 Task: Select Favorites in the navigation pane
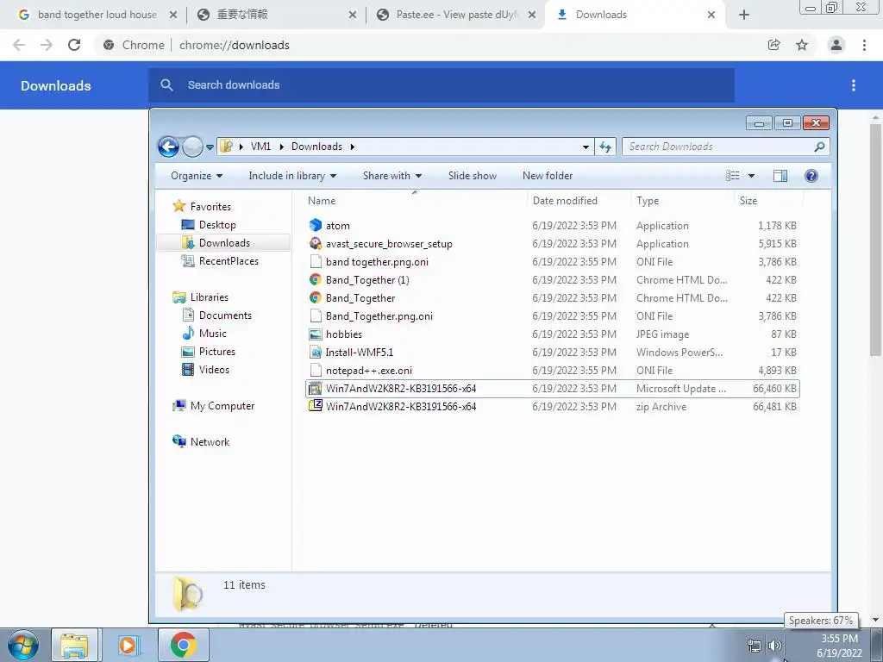click(210, 207)
